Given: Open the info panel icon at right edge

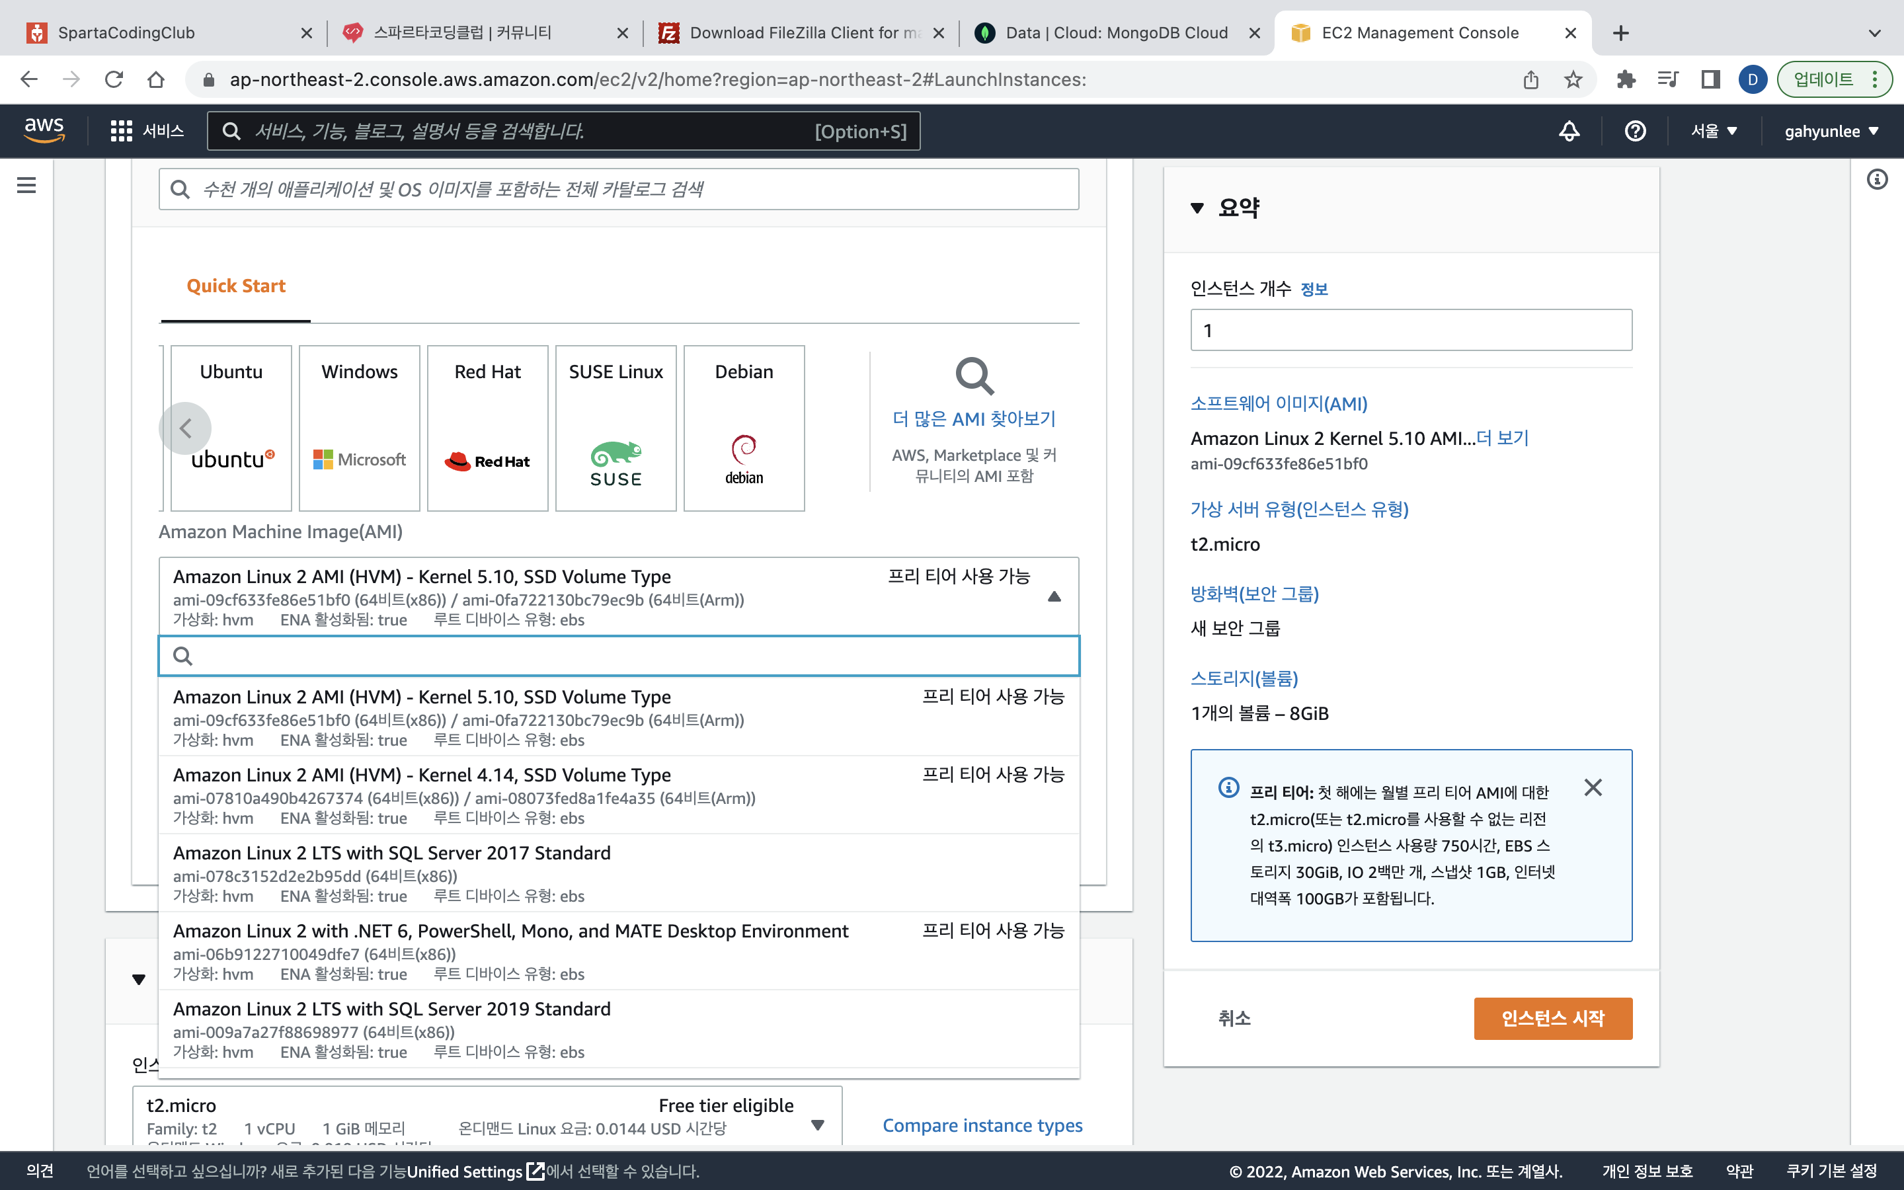Looking at the screenshot, I should click(x=1878, y=179).
